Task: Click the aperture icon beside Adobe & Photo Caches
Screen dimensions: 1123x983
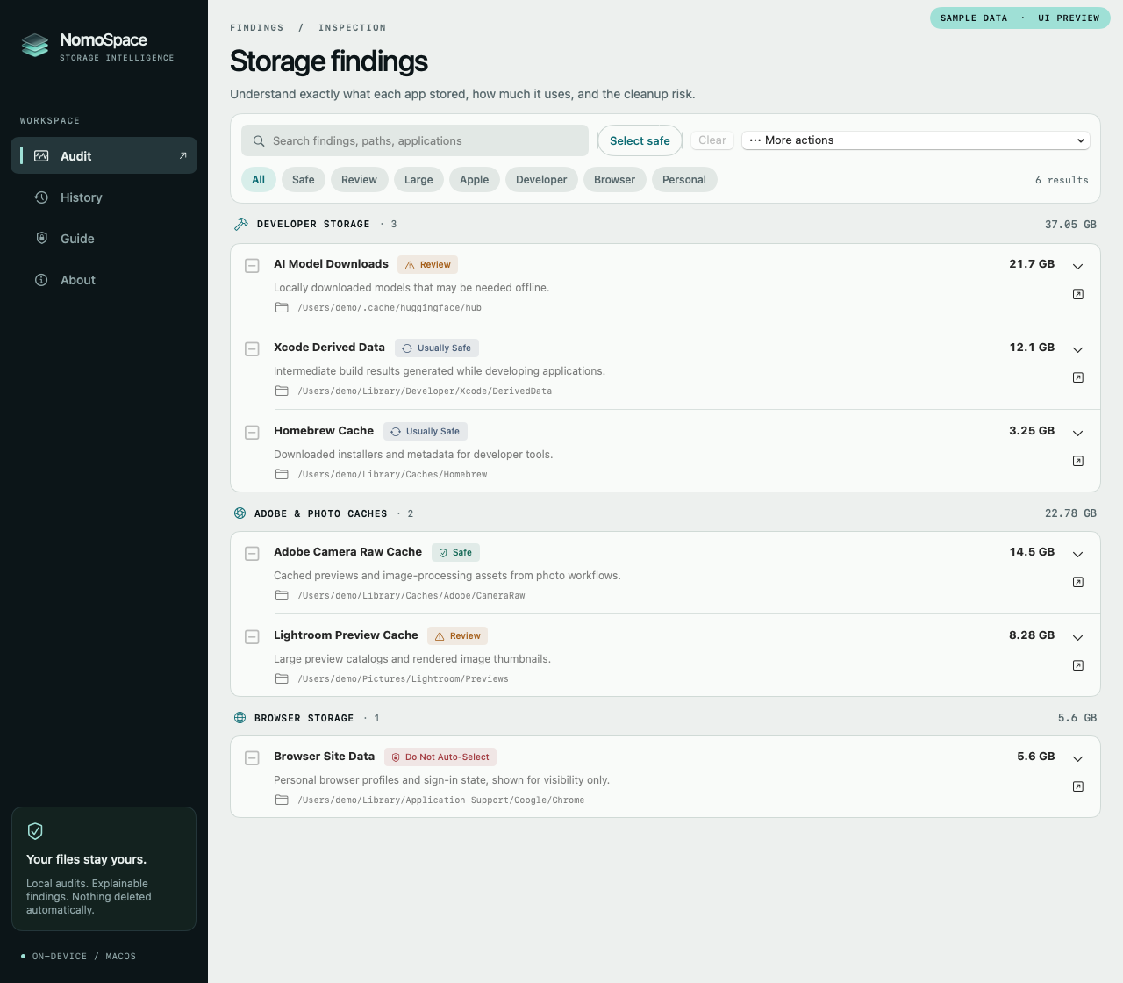Action: 240,513
